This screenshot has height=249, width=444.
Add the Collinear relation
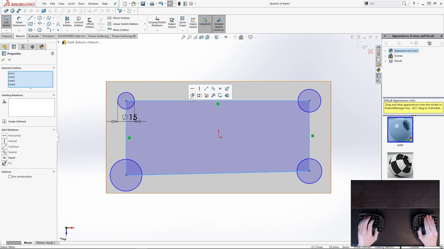point(10,147)
